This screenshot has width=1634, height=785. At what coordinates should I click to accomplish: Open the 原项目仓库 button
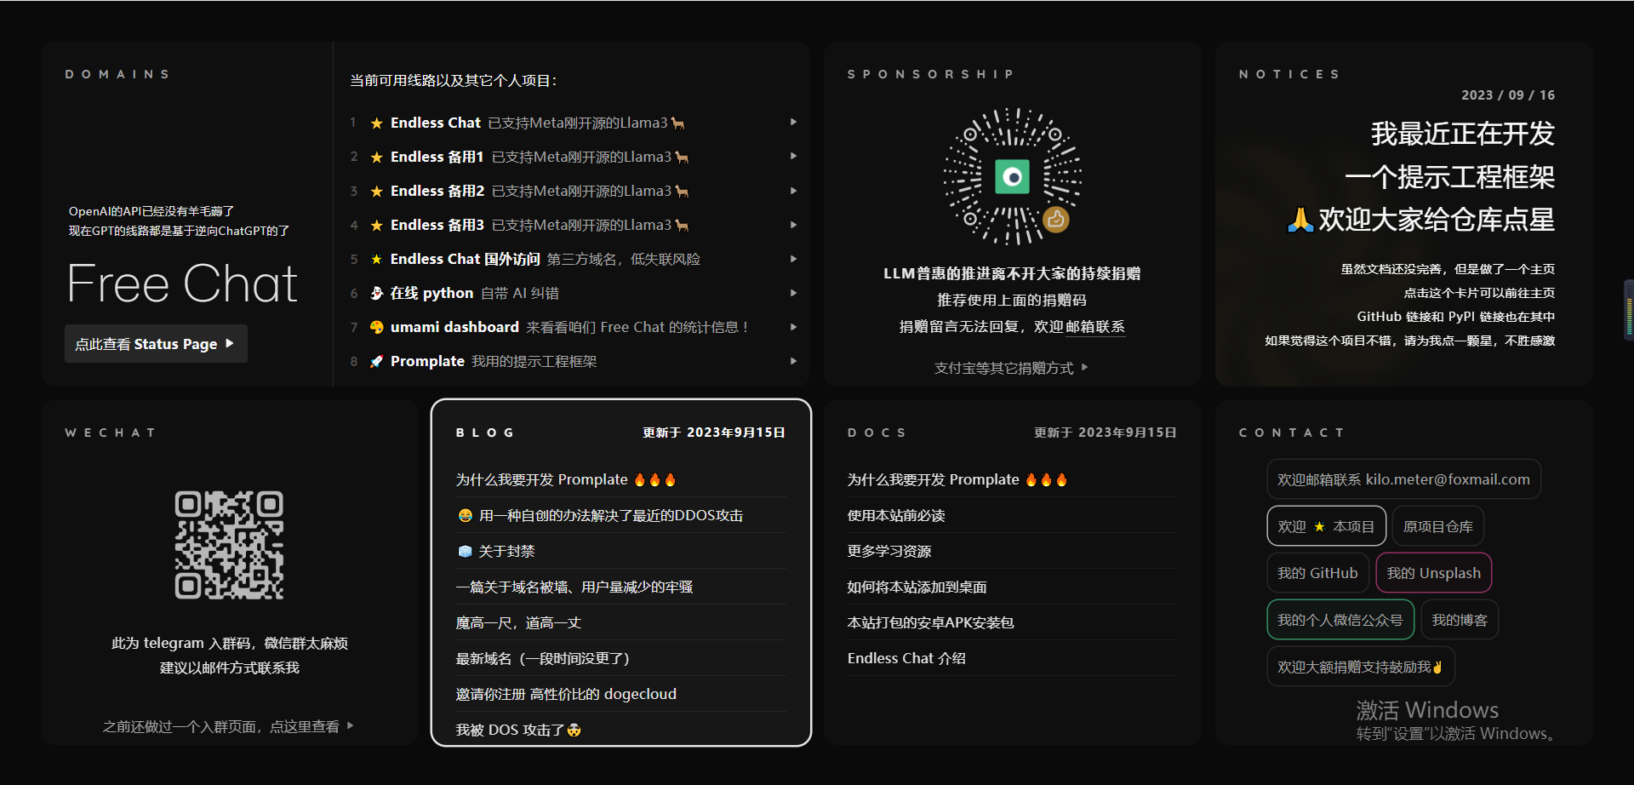pos(1437,526)
